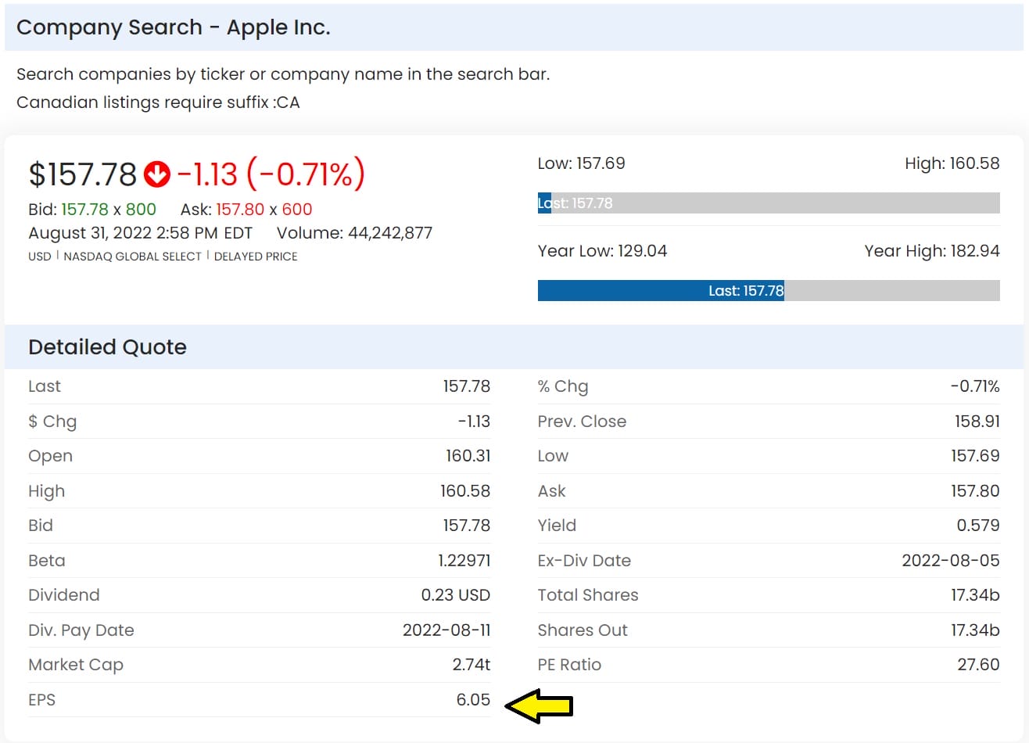
Task: Select the PE Ratio value 27.60
Action: (x=978, y=665)
